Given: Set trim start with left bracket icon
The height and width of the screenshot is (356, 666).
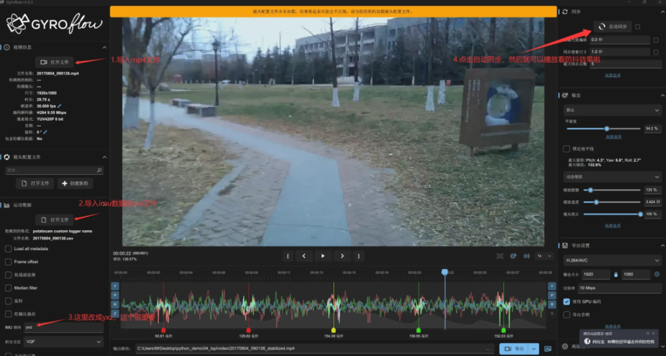Looking at the screenshot, I should click(287, 256).
